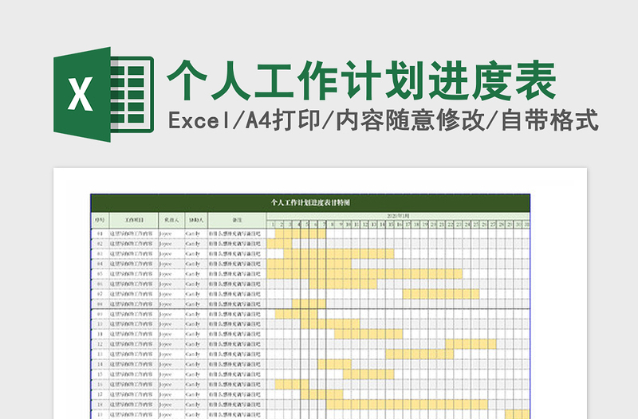The image size is (638, 419).
Task: Select the dark green sheet title banner
Action: click(x=310, y=203)
